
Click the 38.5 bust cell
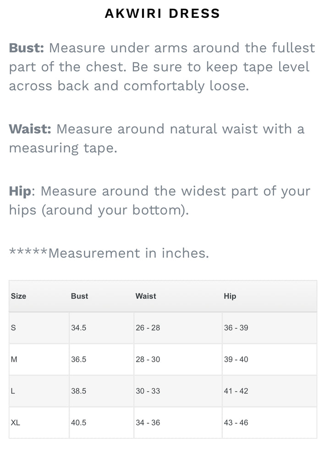78,391
